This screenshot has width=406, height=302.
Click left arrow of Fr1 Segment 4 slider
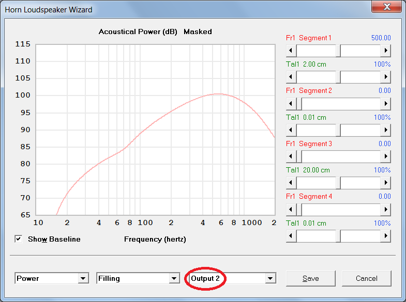pos(291,210)
